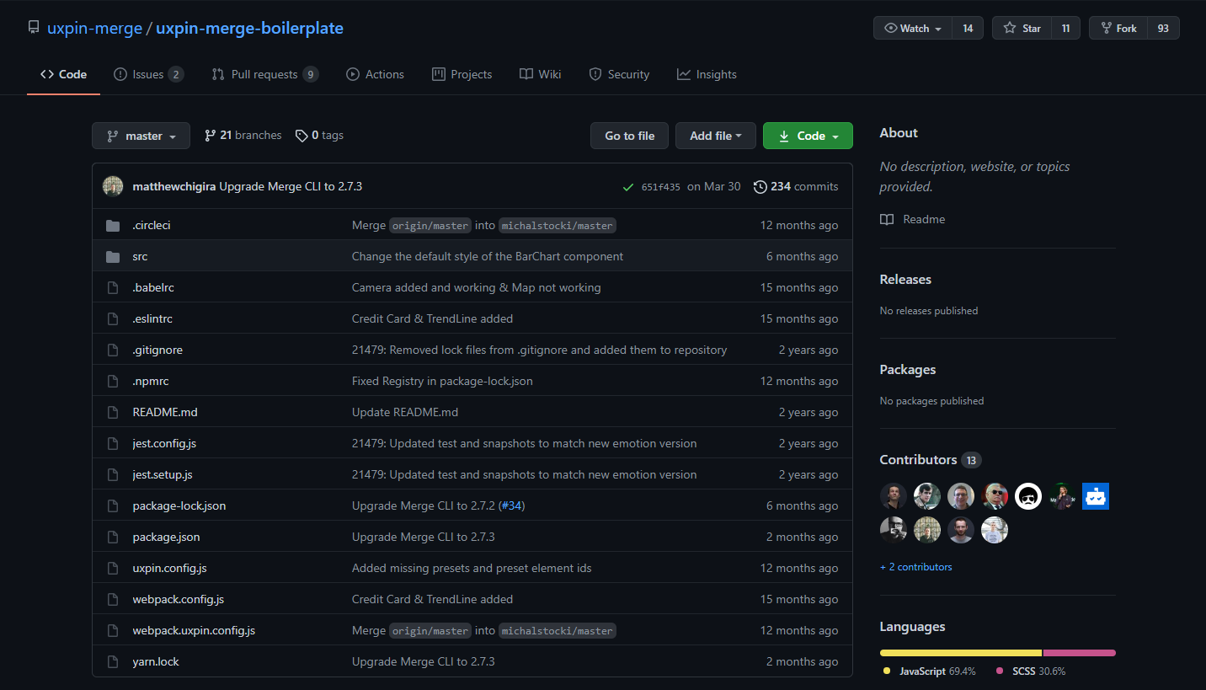Click the file icon beside .npmrc
Screen dimensions: 1206x690
pyautogui.click(x=113, y=381)
